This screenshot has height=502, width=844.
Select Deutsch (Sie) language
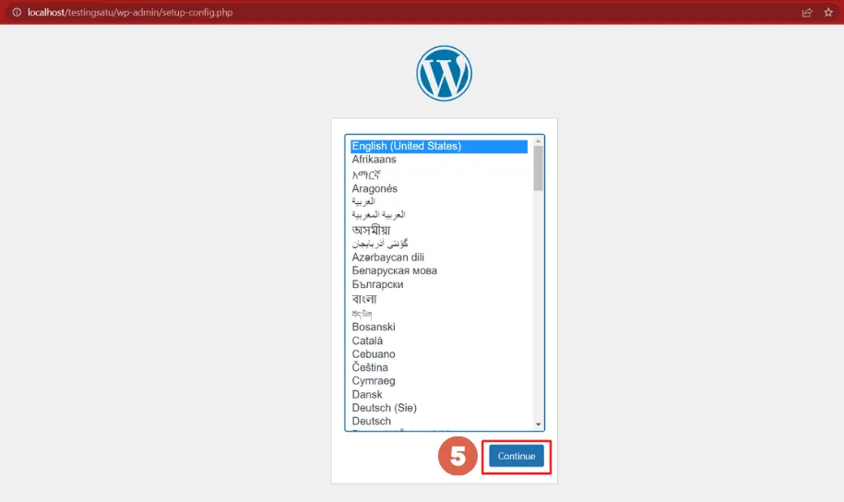click(439, 408)
